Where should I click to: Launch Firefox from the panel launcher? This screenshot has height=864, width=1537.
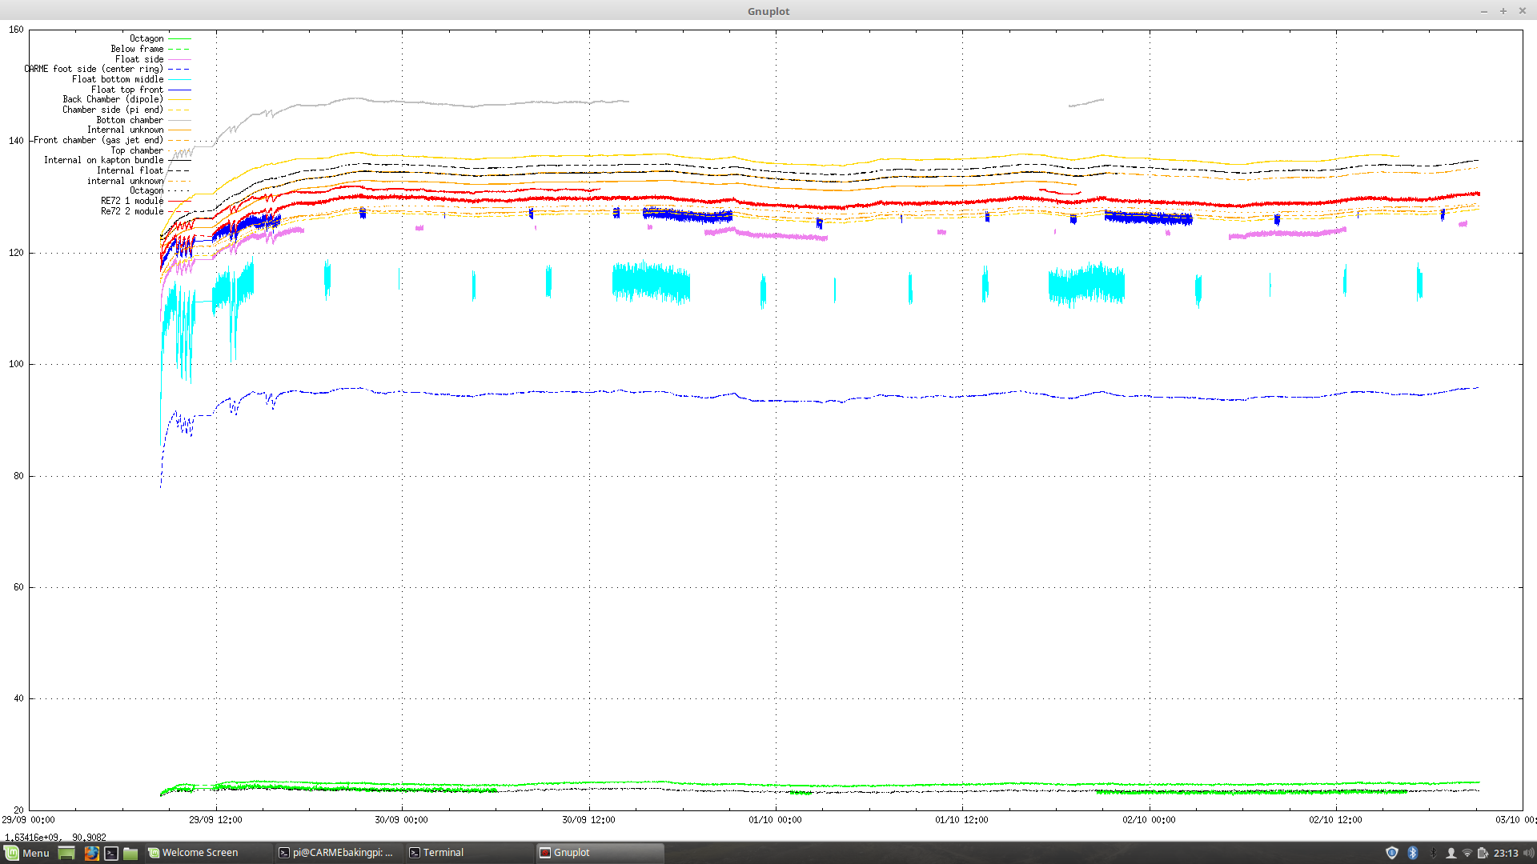91,853
